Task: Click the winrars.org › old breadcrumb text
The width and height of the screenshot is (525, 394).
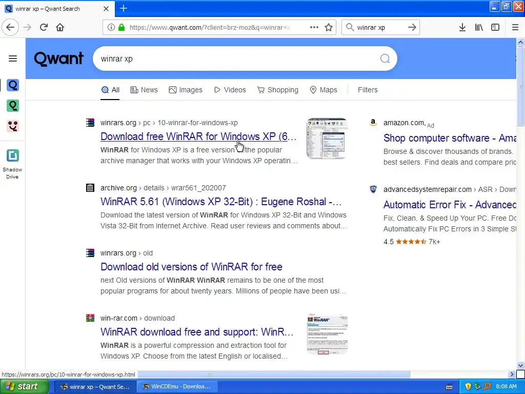Action: point(127,253)
